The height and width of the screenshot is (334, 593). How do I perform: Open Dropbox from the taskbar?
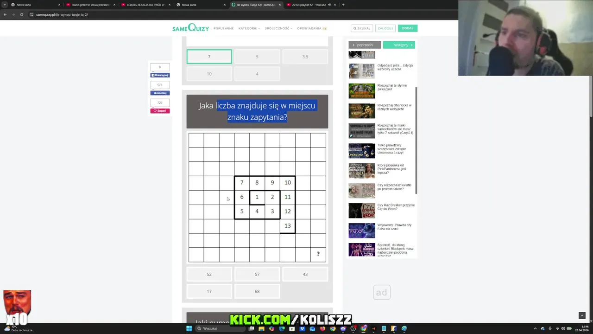tap(302, 328)
